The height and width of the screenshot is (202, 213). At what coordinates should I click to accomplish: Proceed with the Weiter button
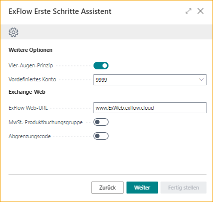pyautogui.click(x=142, y=188)
